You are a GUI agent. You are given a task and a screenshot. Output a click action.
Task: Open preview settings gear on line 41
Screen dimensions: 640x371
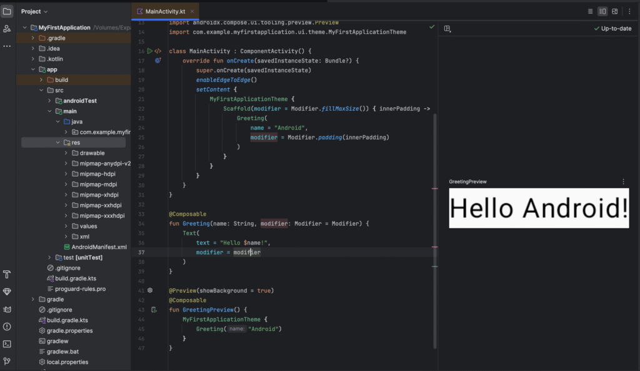tap(150, 290)
